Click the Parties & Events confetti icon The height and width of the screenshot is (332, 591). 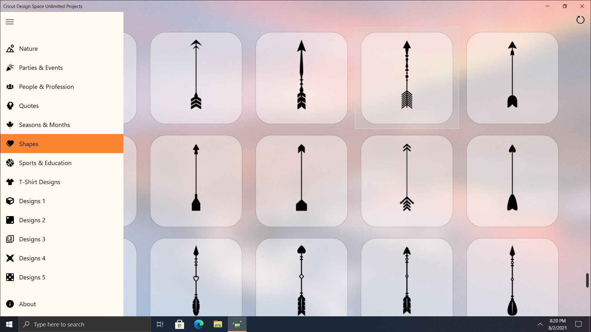click(x=10, y=68)
